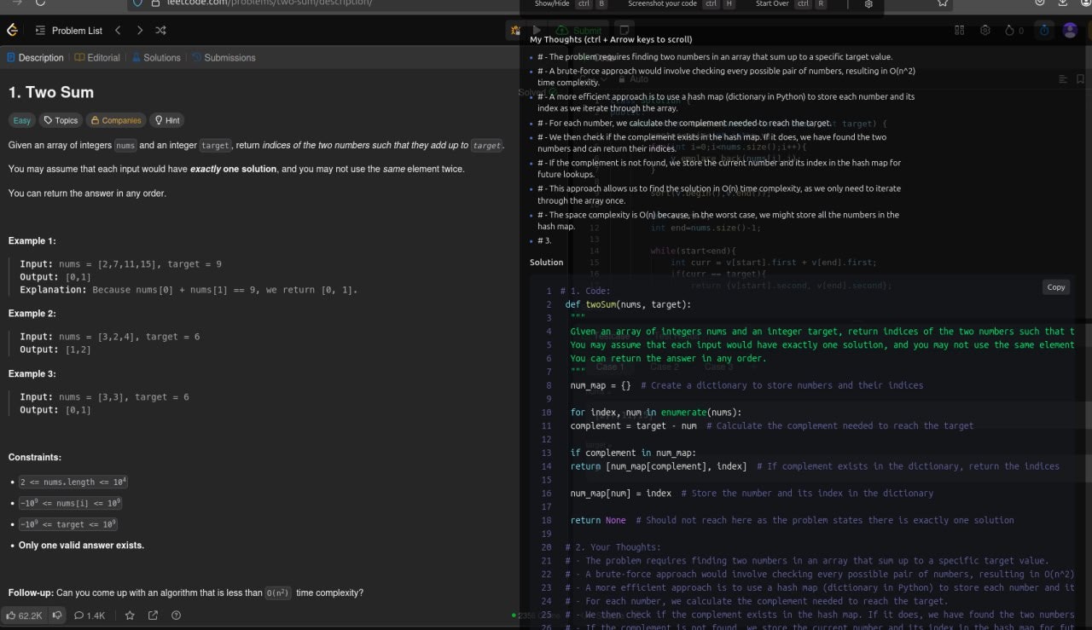This screenshot has width=1092, height=630.
Task: Click the 'Constraints:' heading
Action: 35,458
